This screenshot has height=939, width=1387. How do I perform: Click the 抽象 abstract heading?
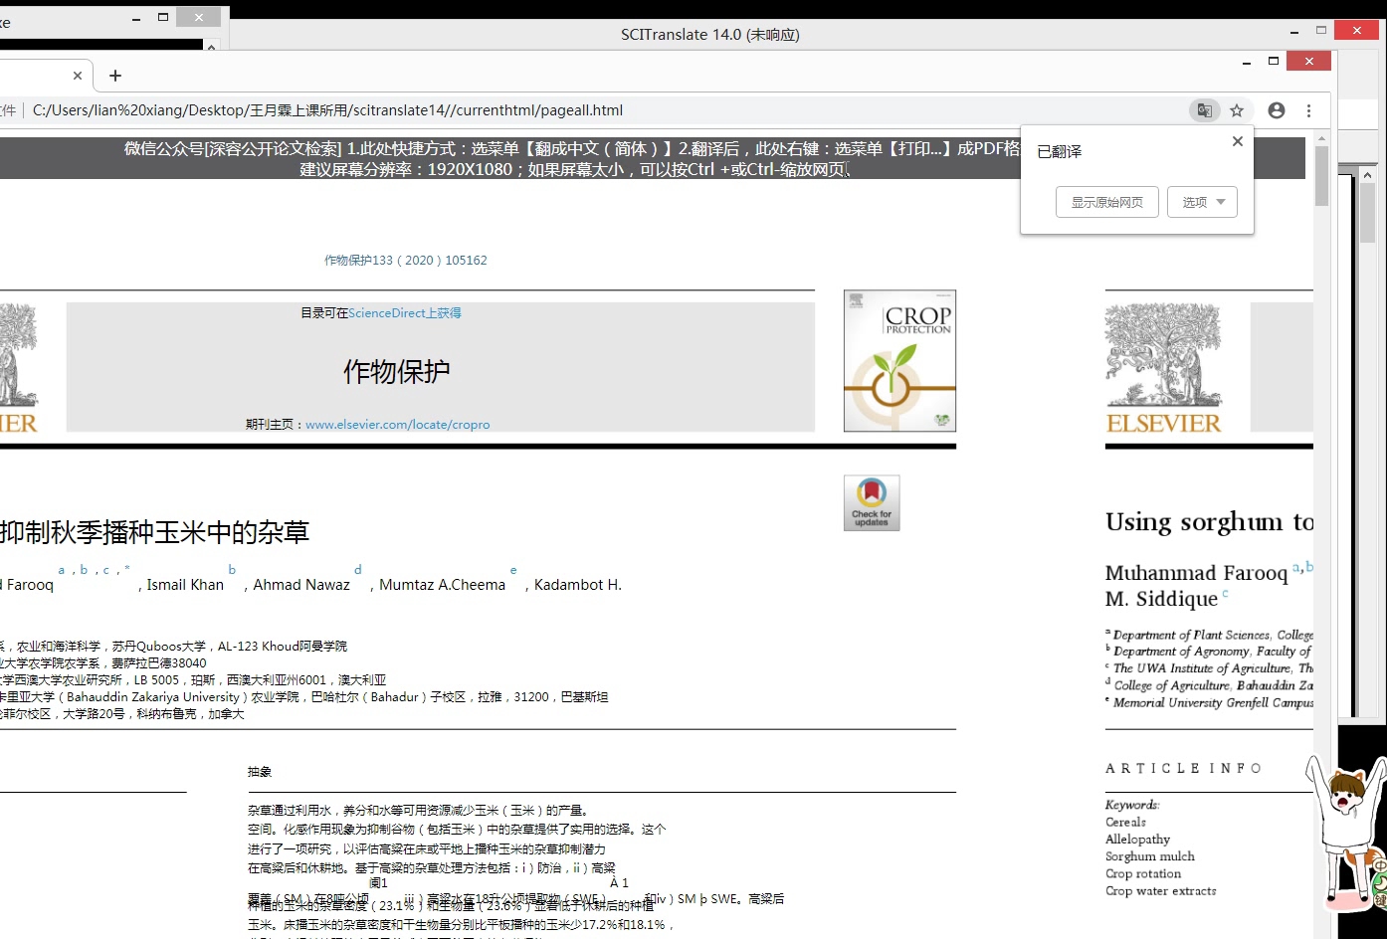[260, 772]
